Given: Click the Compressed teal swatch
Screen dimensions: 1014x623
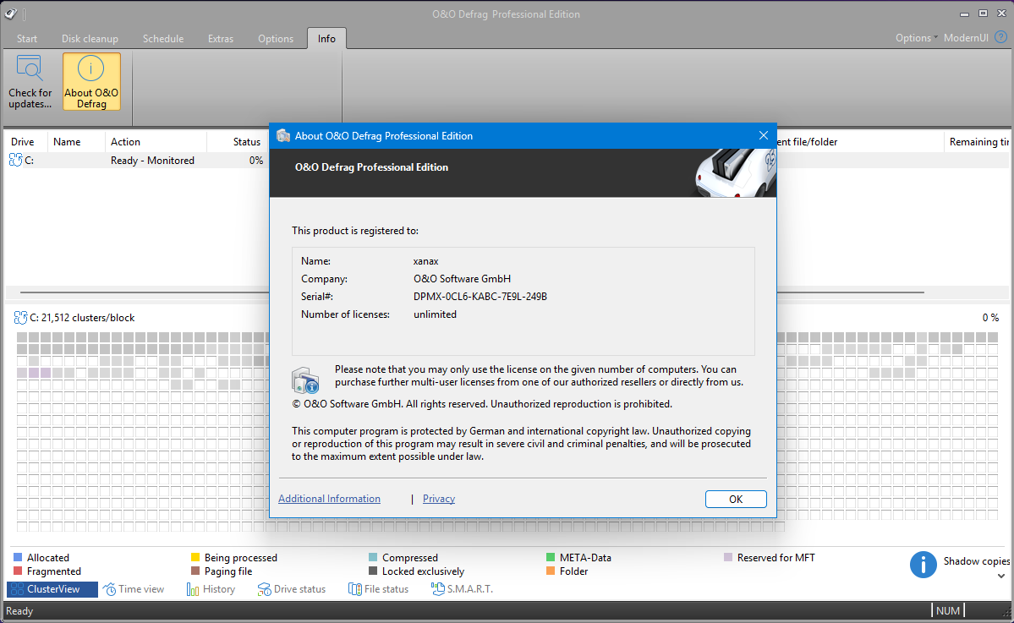Looking at the screenshot, I should pyautogui.click(x=372, y=557).
